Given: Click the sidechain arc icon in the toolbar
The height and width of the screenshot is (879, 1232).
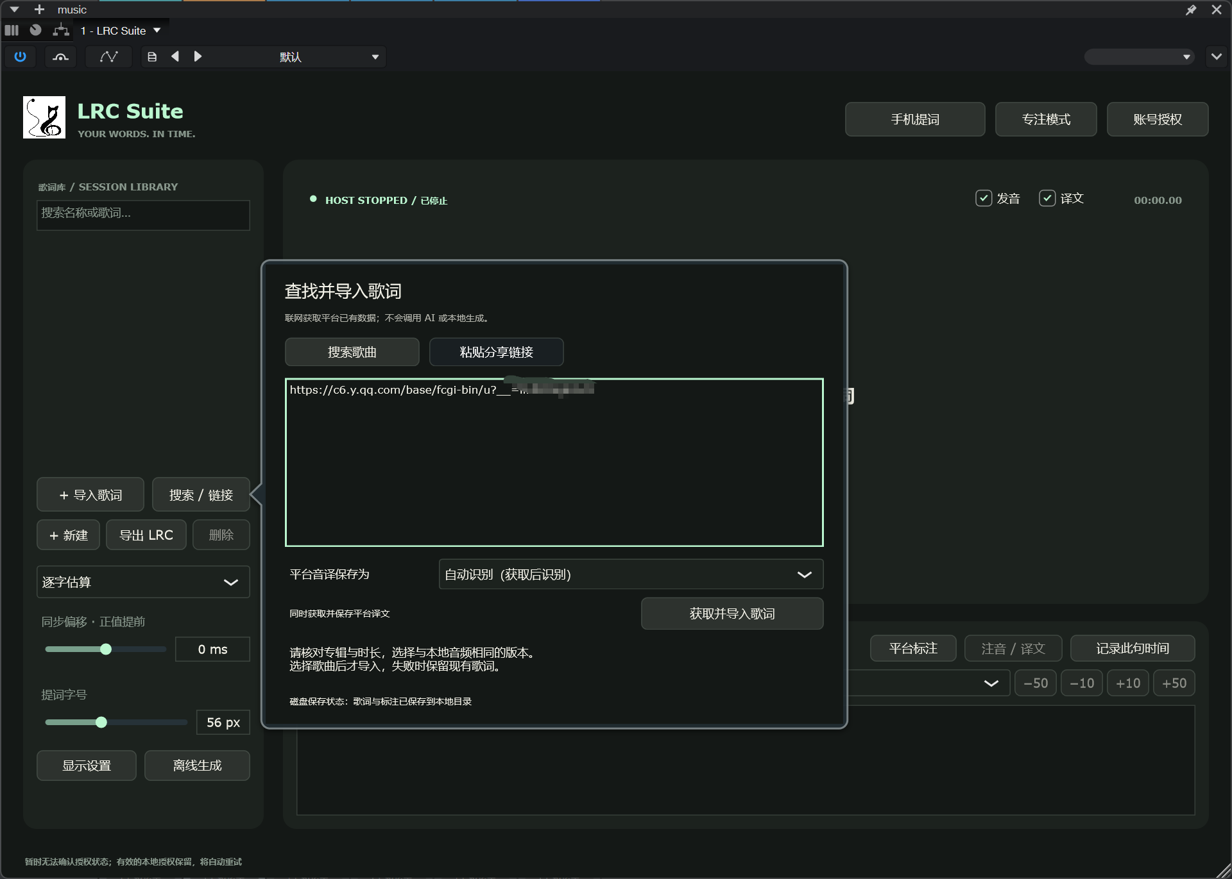Looking at the screenshot, I should click(60, 56).
